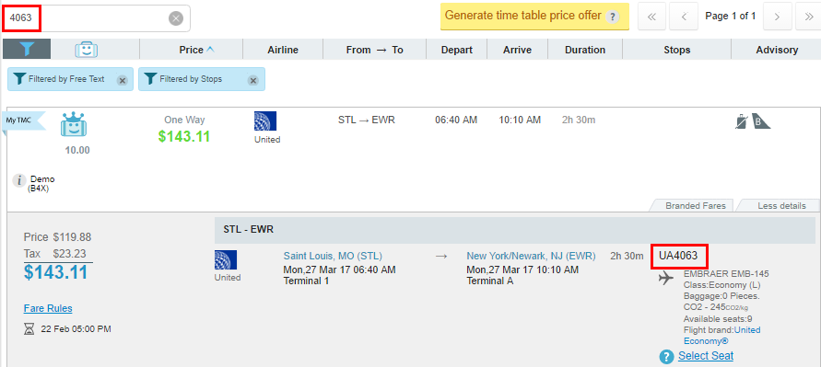The width and height of the screenshot is (821, 367).
Task: Sort results by Duration column
Action: 585,50
